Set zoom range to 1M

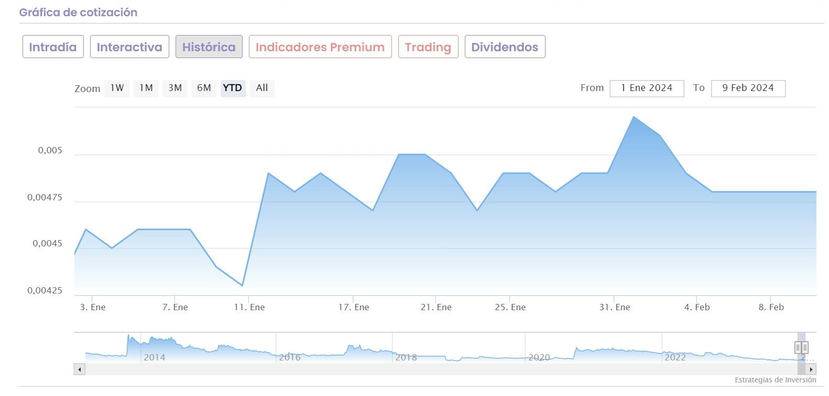[146, 88]
